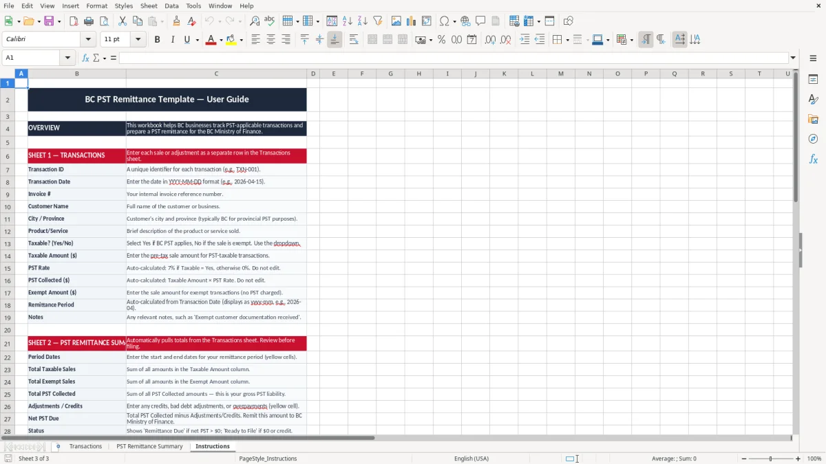Open the sidebar Properties panel
Viewport: 826px width, 464px height.
coord(813,80)
